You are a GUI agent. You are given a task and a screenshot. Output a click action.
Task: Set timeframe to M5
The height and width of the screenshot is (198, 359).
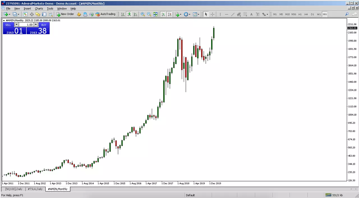tap(281, 14)
